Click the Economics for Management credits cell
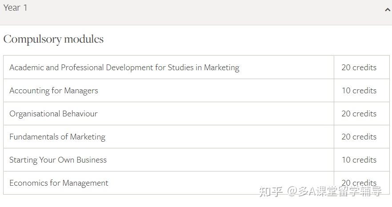The height and width of the screenshot is (207, 392). coord(359,183)
